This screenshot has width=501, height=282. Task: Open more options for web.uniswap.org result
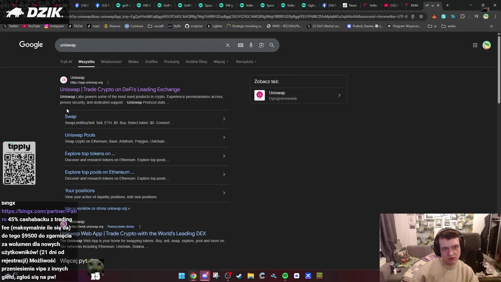click(139, 226)
